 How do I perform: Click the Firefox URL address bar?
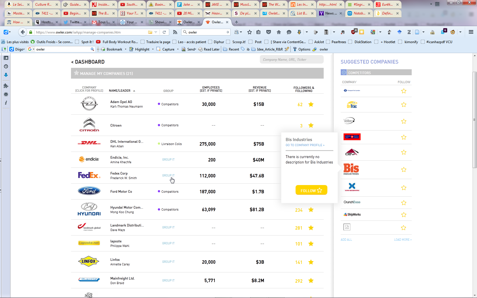click(x=91, y=32)
